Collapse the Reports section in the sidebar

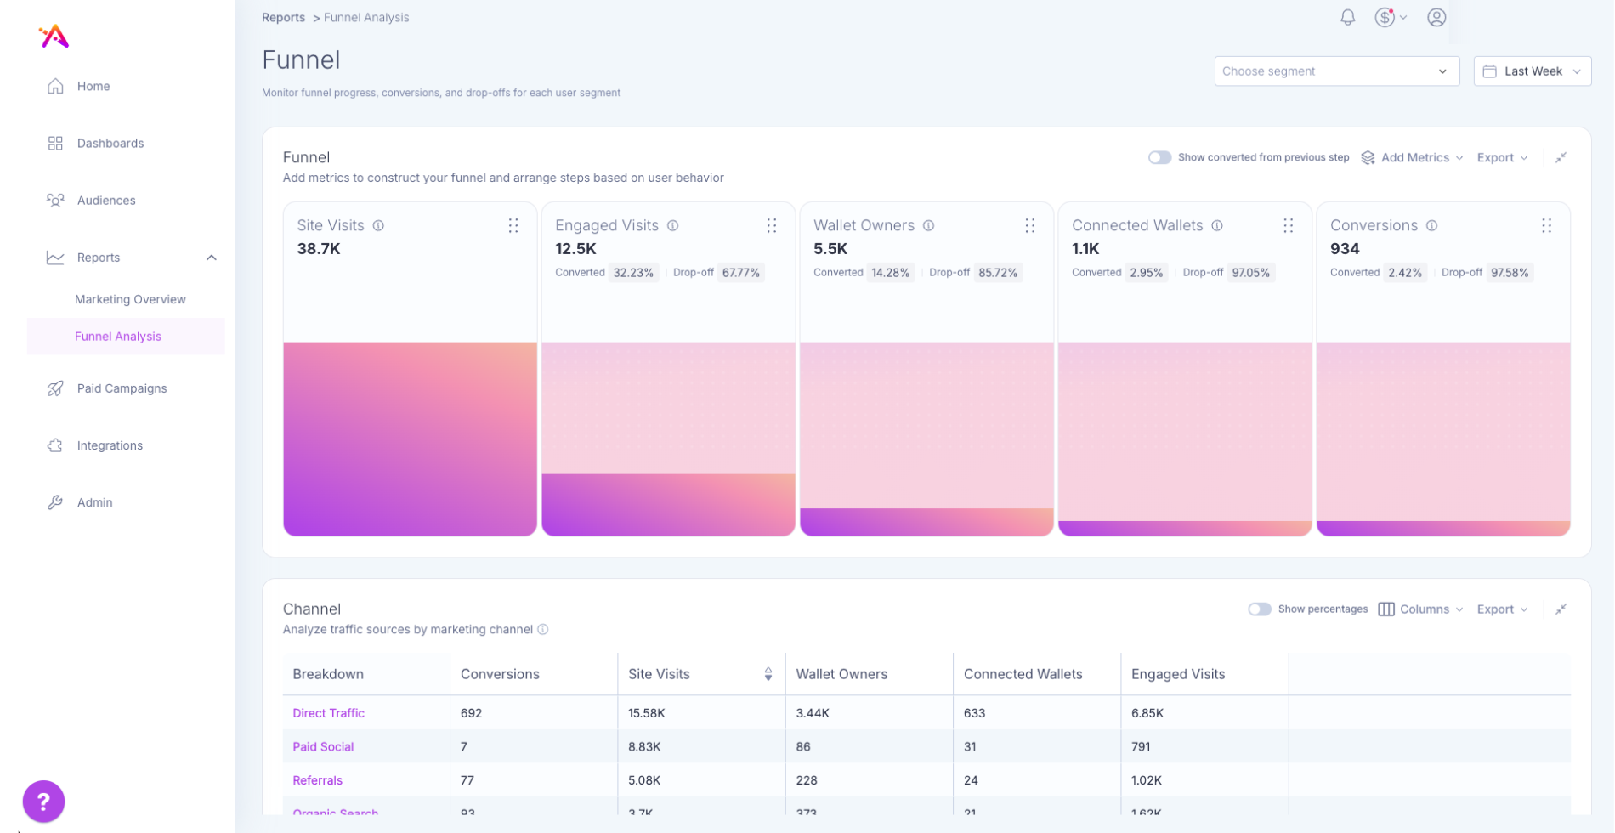coord(212,258)
